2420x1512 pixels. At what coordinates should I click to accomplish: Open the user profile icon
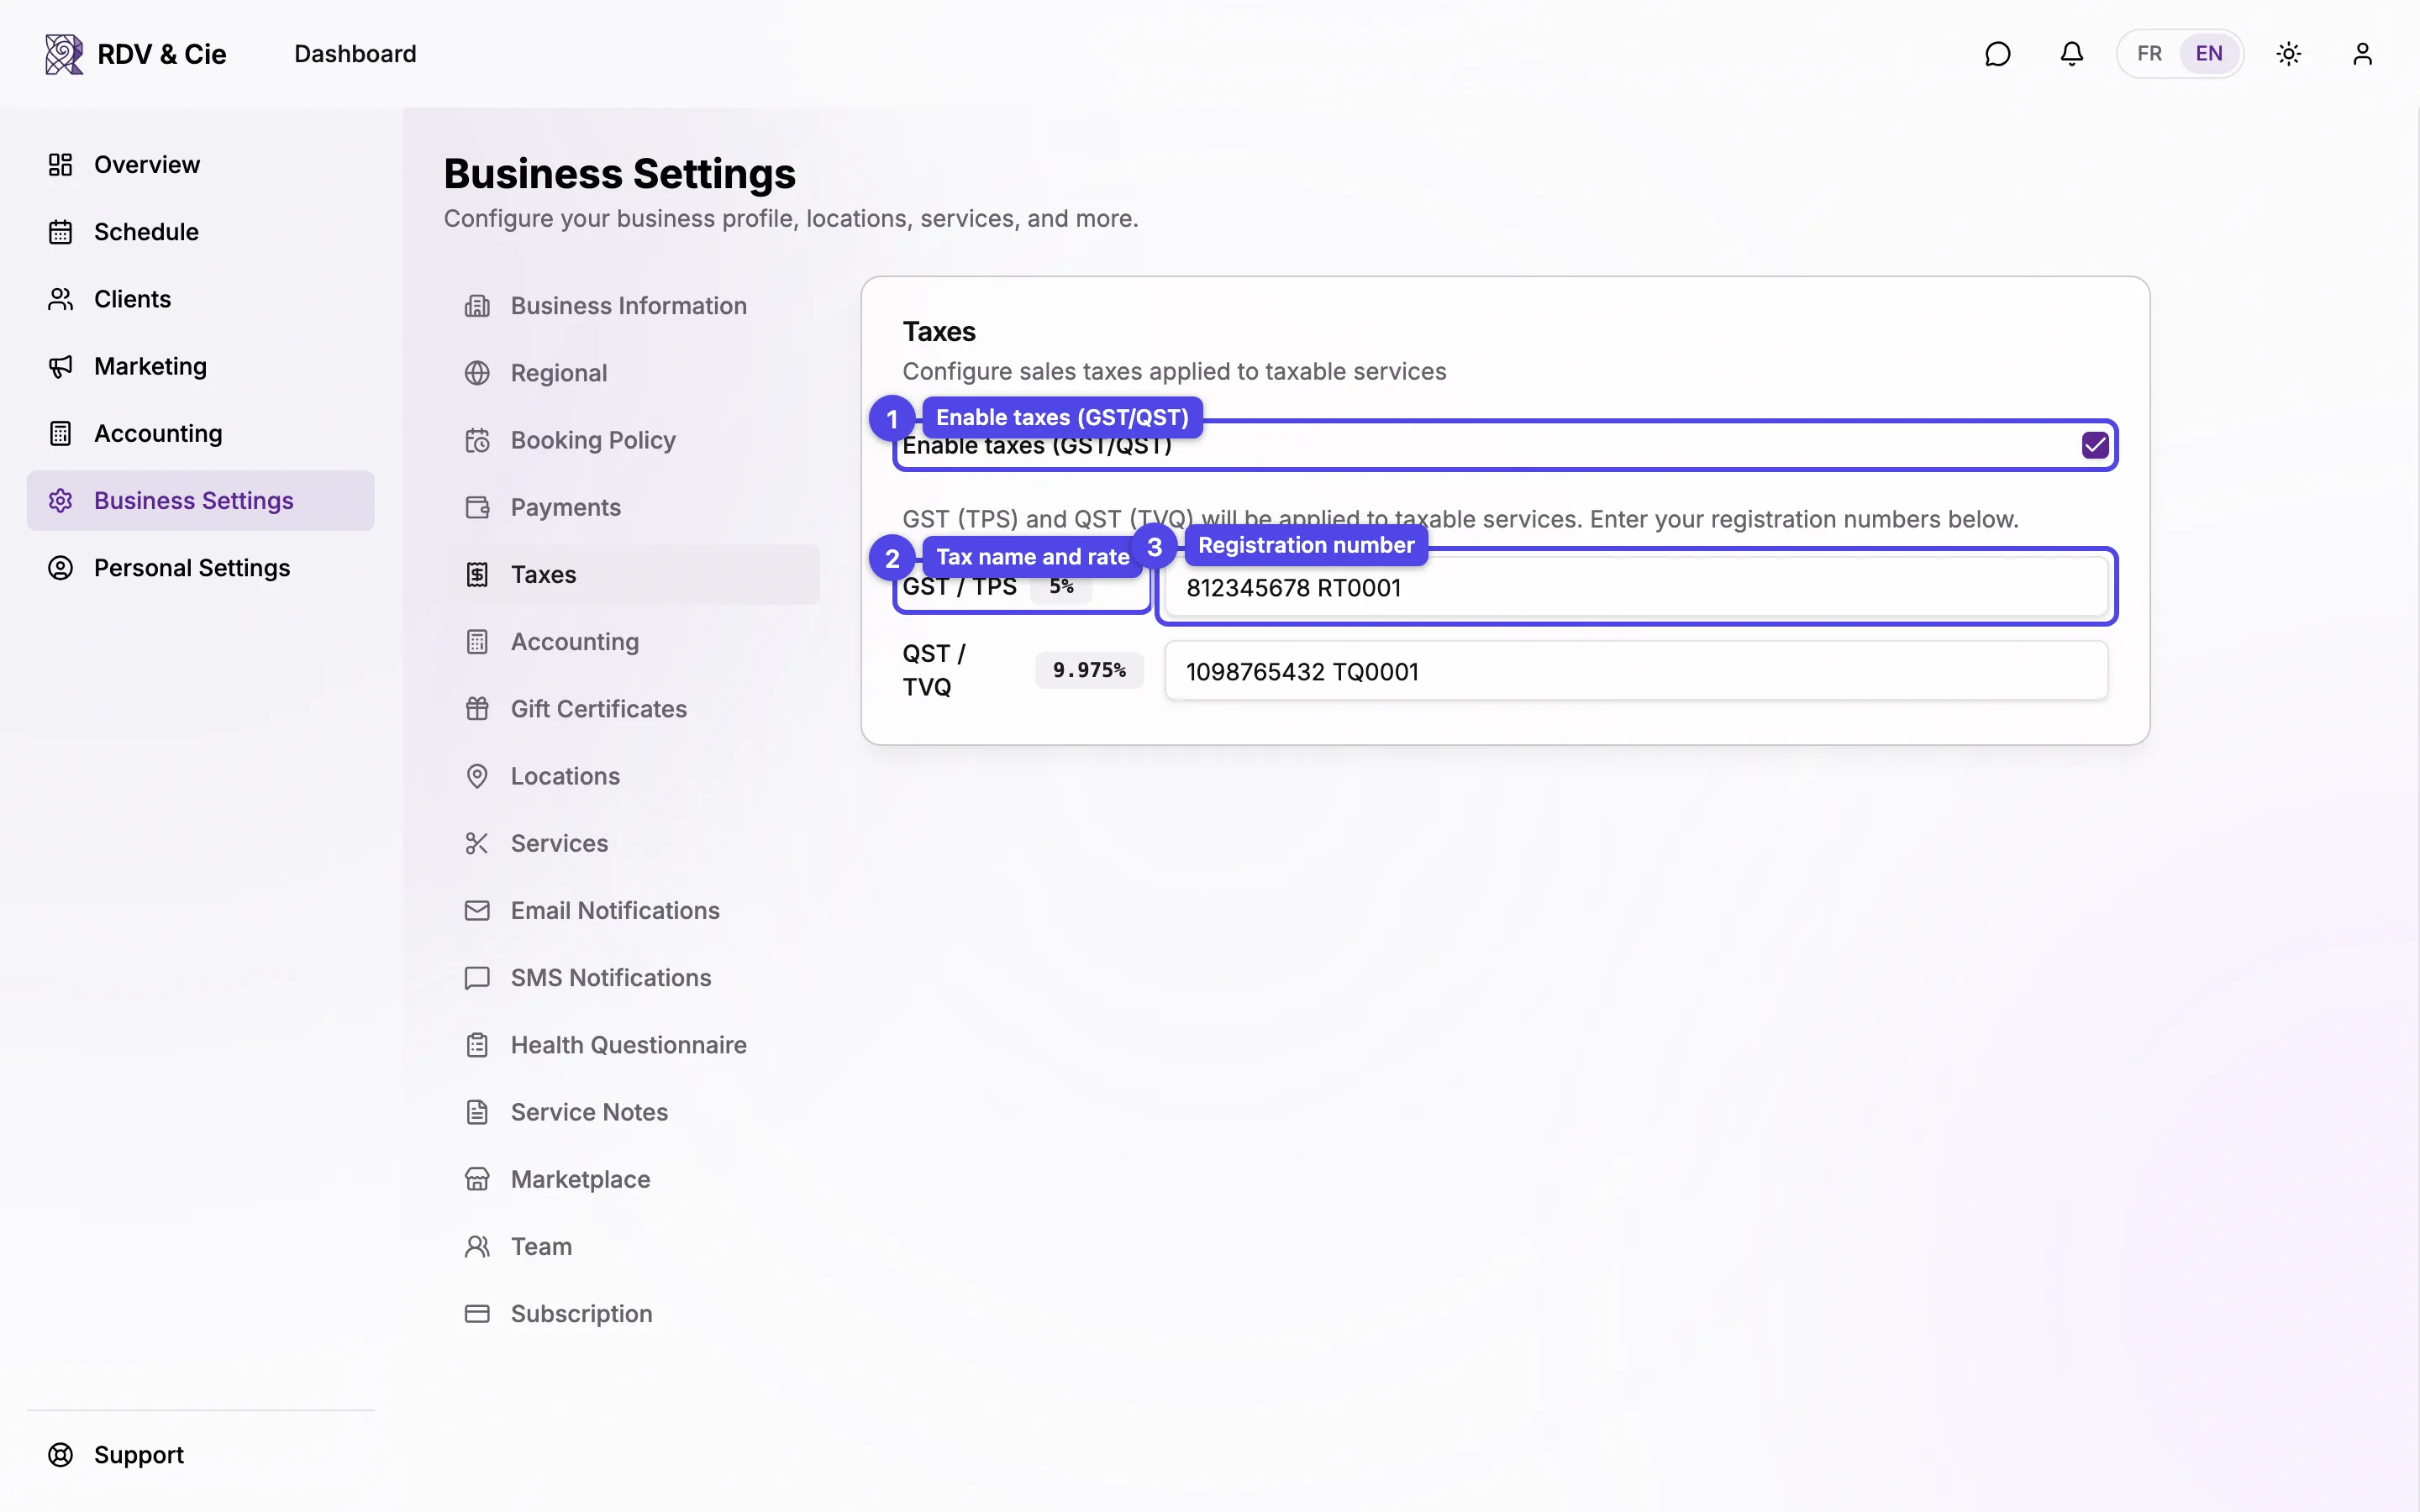[x=2362, y=54]
